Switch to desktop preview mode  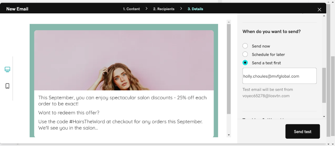(x=8, y=69)
